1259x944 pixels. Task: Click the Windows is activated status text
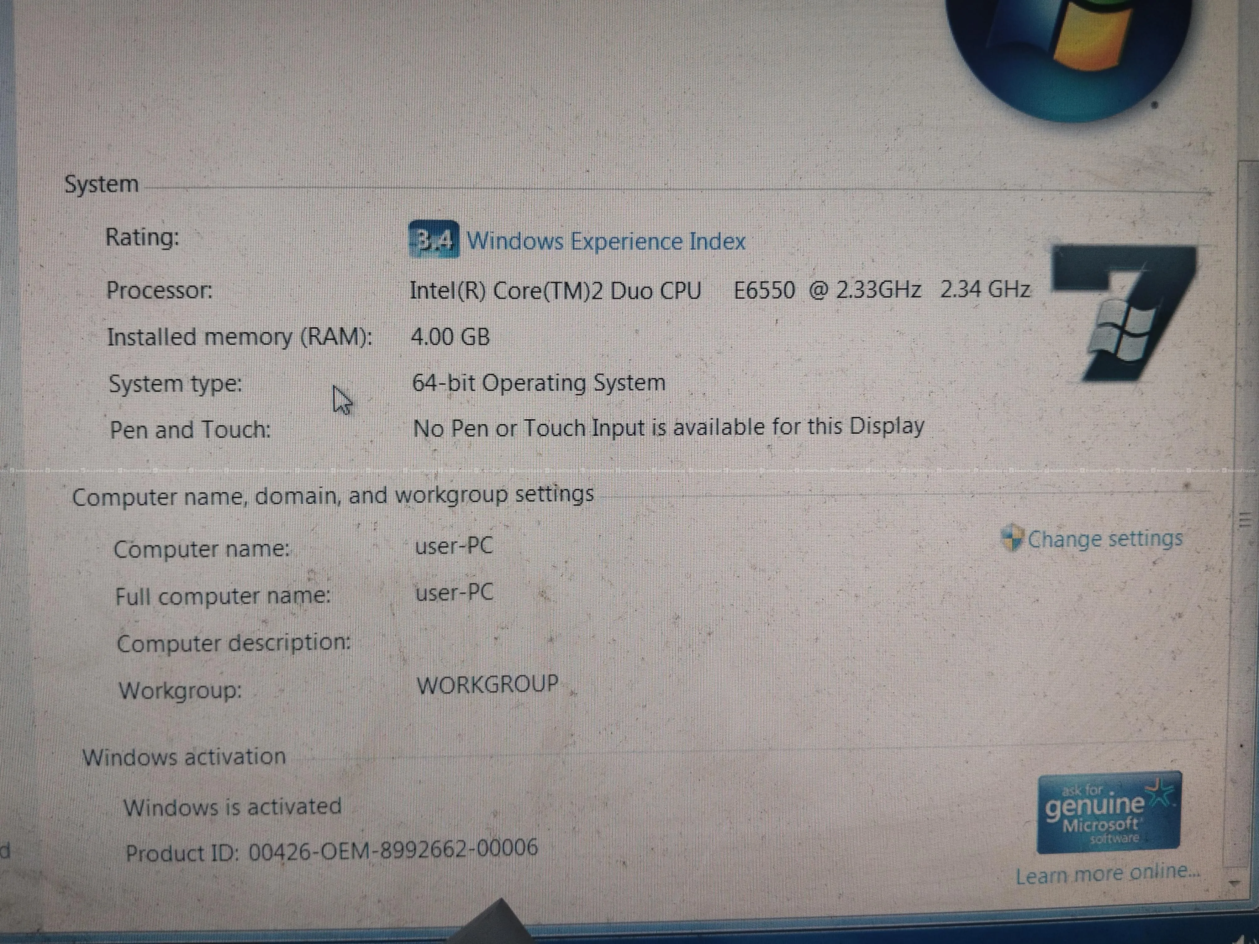232,807
